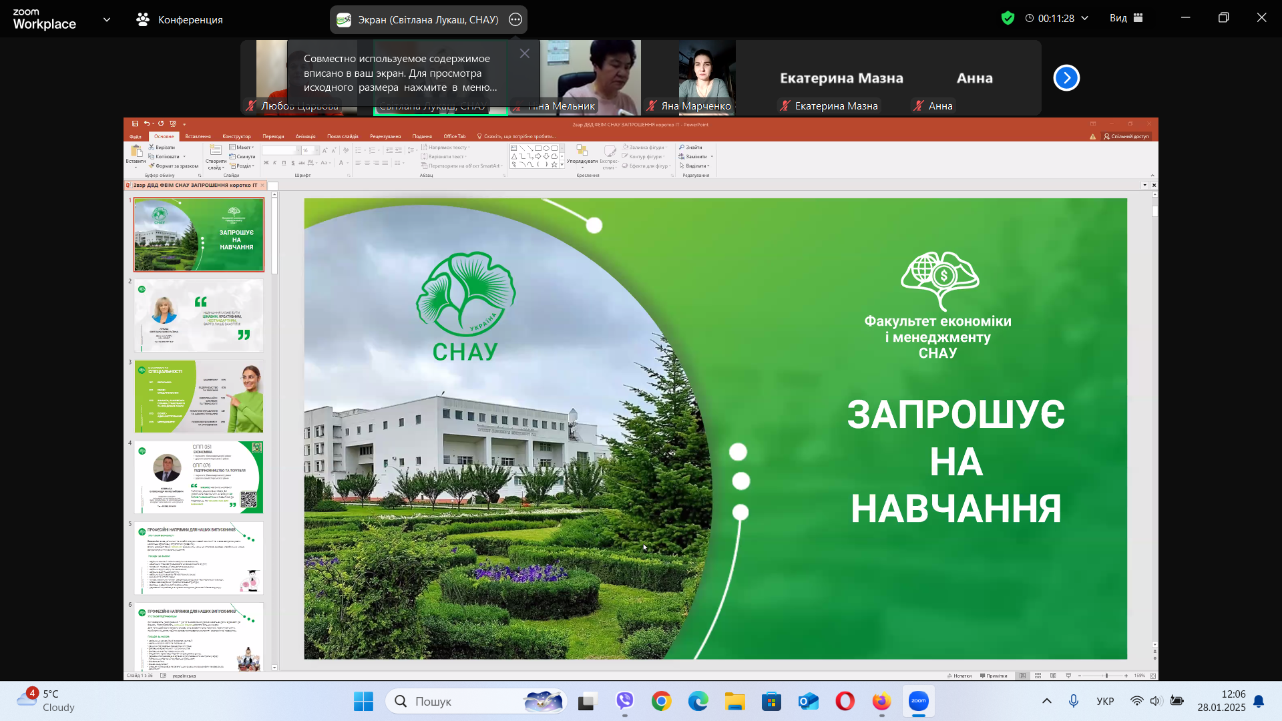Fit slide to window icon

point(1153,676)
